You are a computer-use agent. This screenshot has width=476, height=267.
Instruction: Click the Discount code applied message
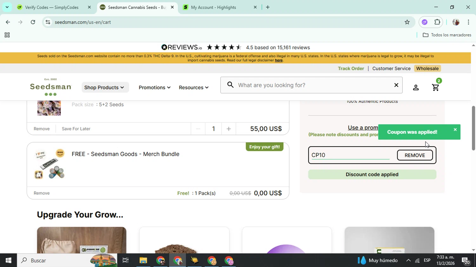pos(372,175)
